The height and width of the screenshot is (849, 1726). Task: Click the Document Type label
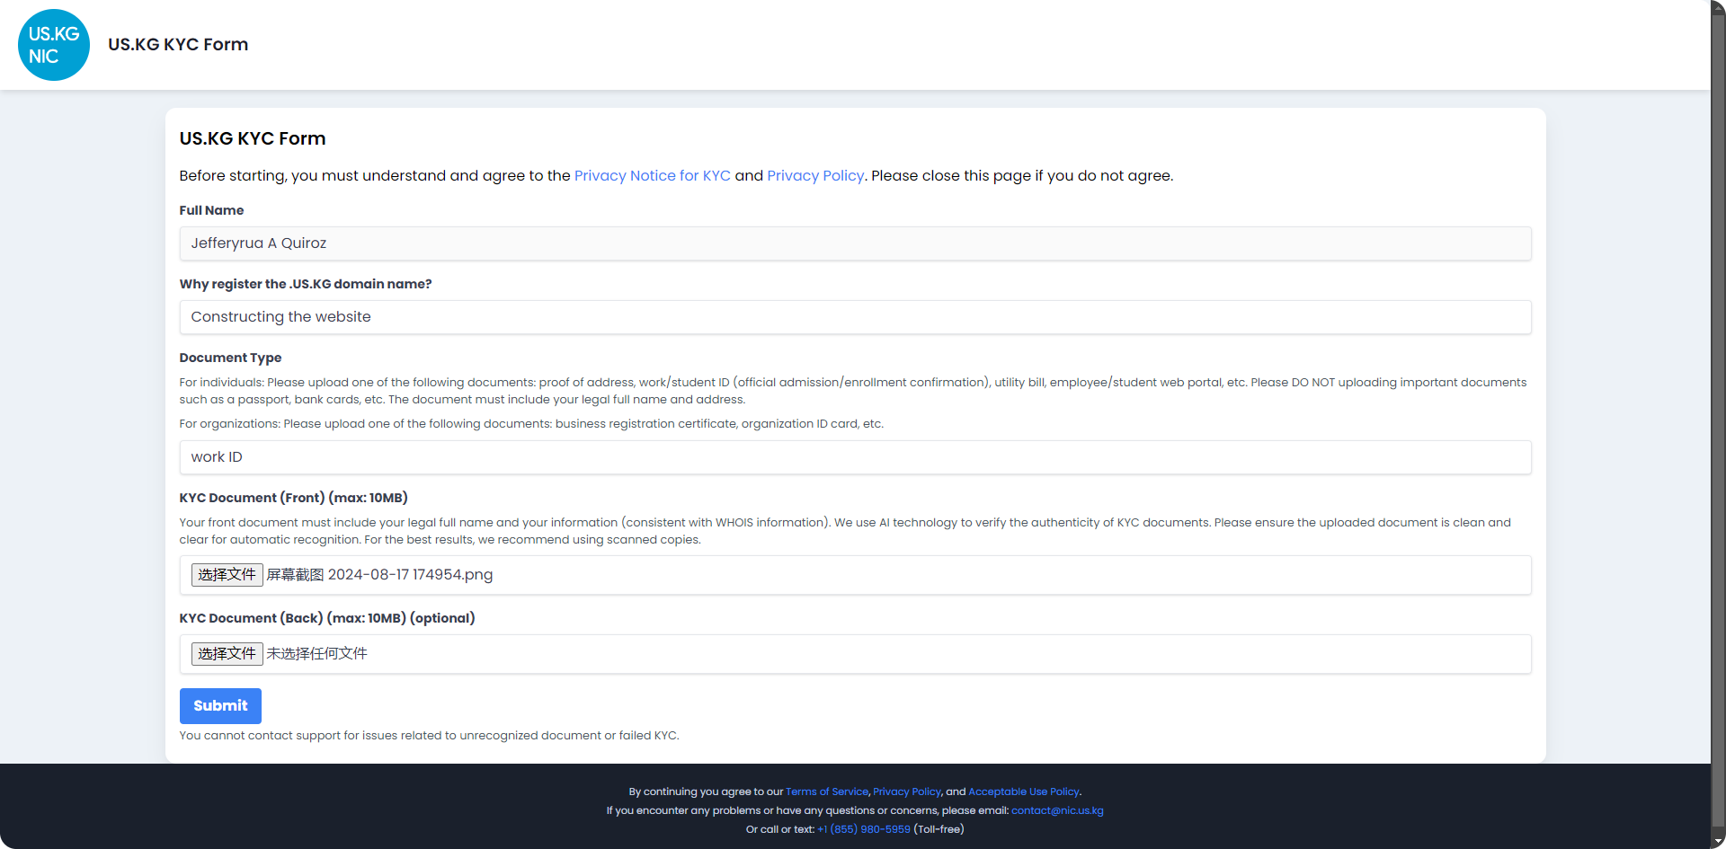coord(230,358)
